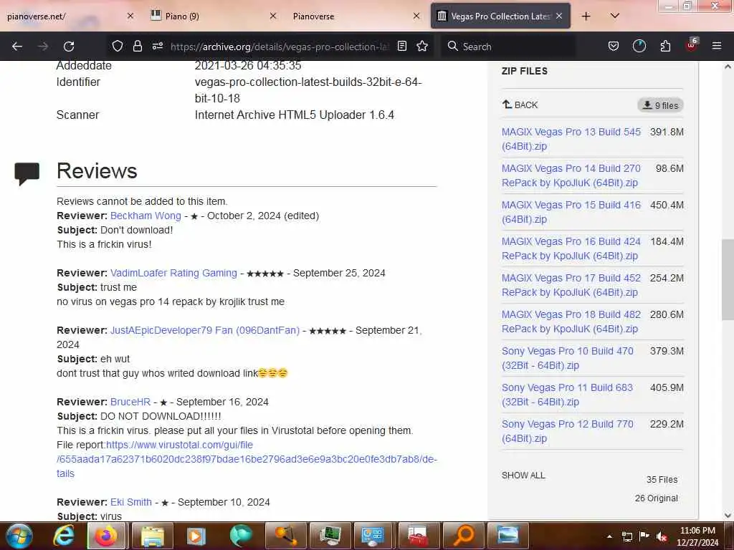Open reviewer Eki Smith's profile
Image resolution: width=734 pixels, height=550 pixels.
(131, 502)
